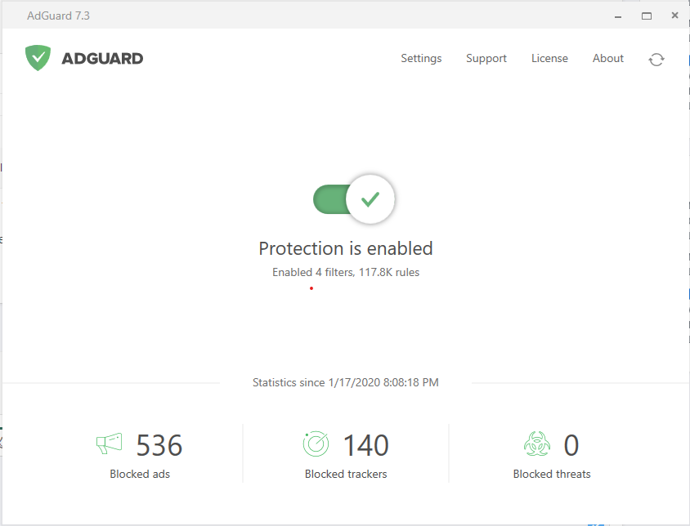
Task: Click the biohazard blocked threats icon
Action: pyautogui.click(x=537, y=444)
